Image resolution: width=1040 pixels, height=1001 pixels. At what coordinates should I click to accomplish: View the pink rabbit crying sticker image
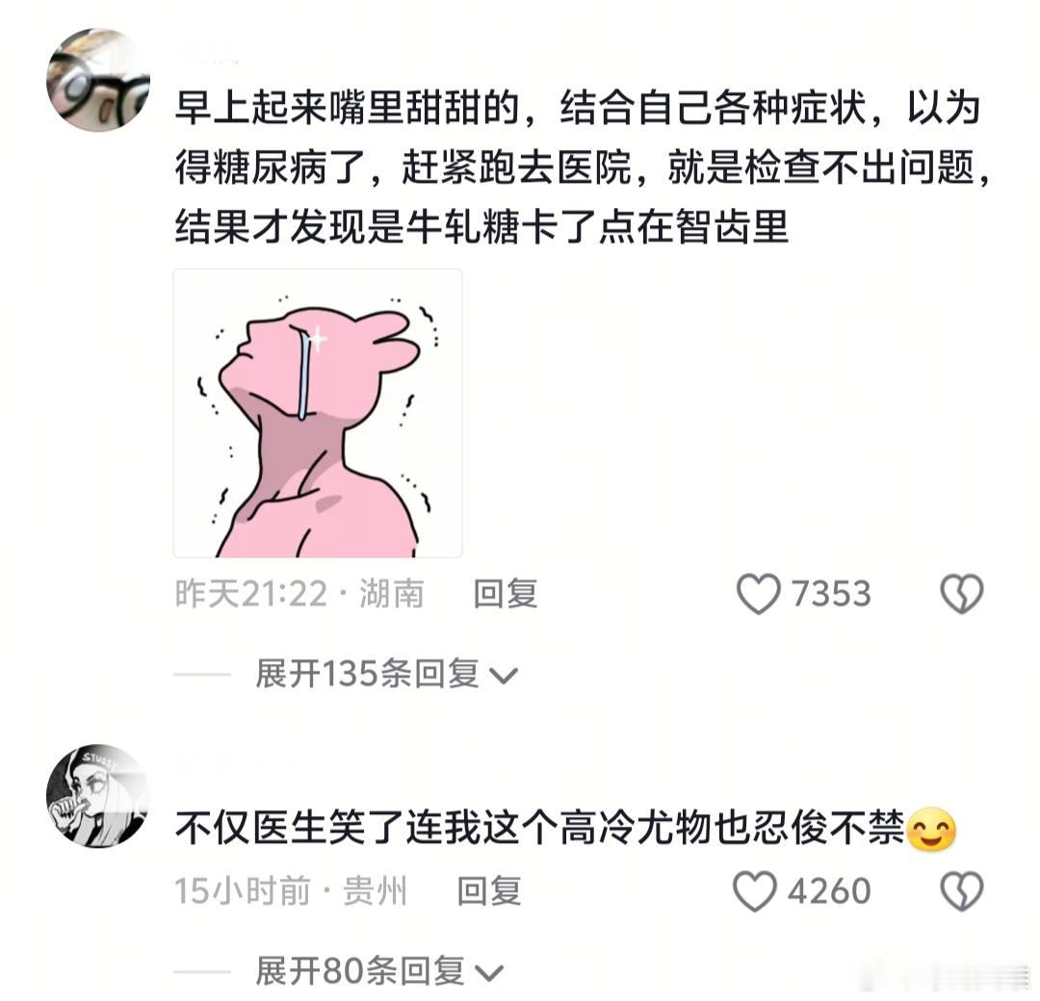318,413
